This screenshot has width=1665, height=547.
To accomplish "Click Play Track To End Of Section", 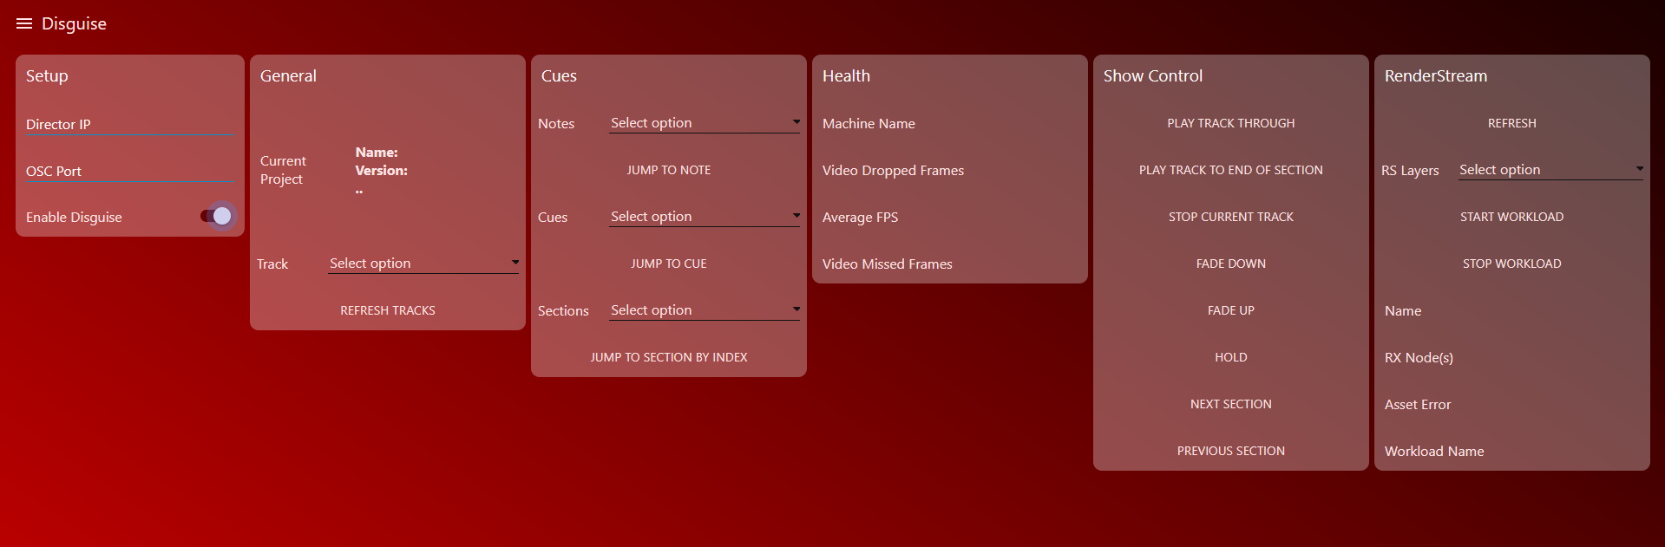I will 1231,170.
